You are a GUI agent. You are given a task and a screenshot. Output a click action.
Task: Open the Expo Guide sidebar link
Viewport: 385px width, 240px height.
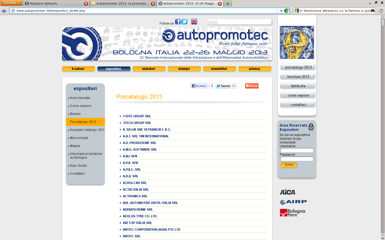(78, 166)
